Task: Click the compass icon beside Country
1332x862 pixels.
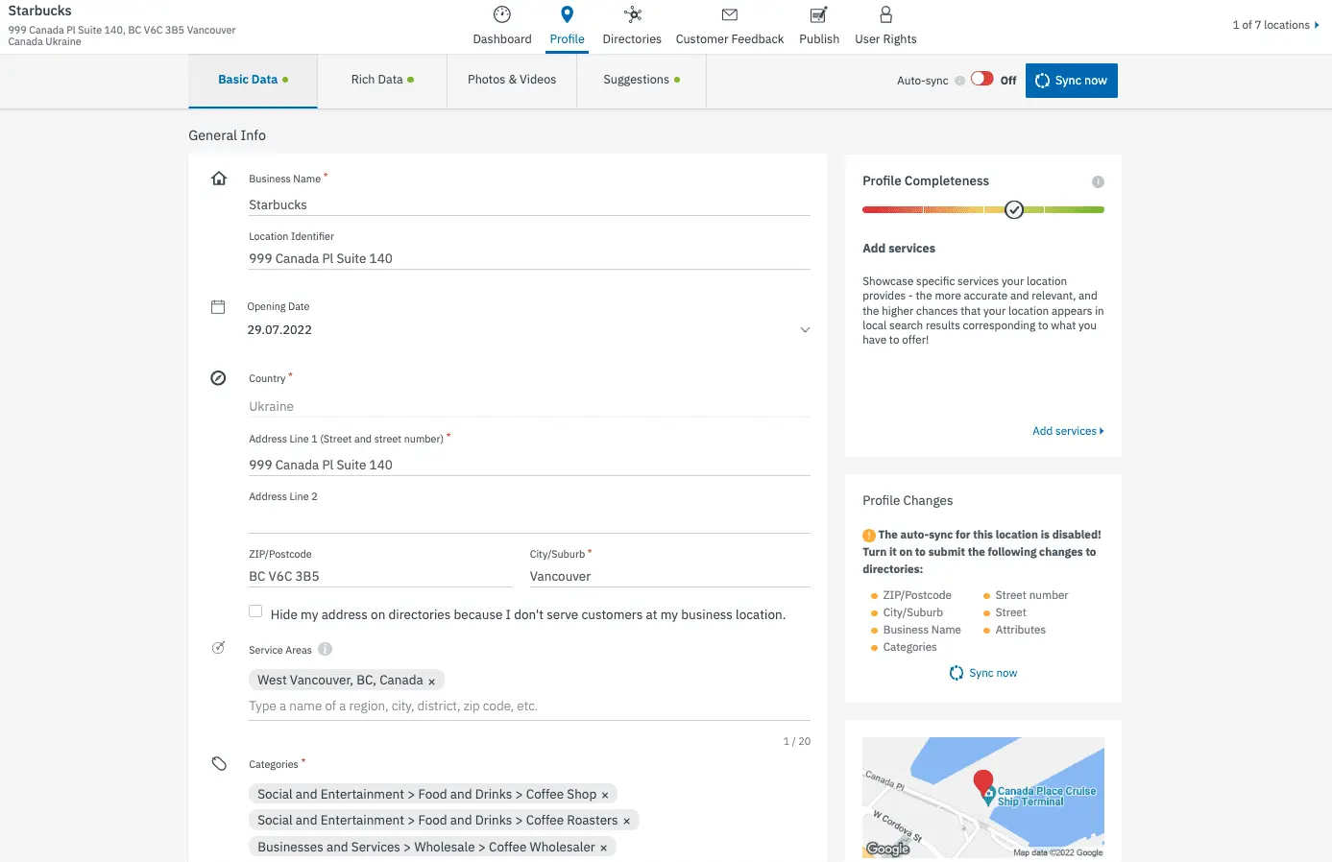Action: [218, 378]
